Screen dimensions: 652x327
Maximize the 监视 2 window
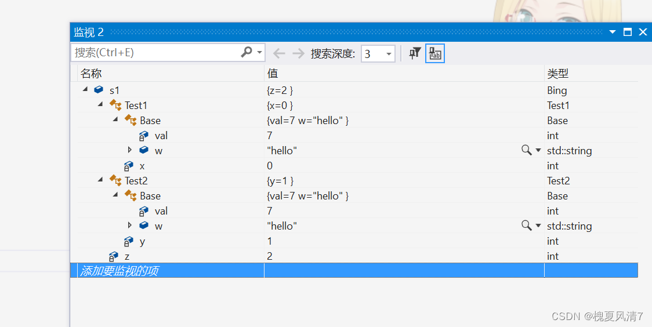pos(628,32)
